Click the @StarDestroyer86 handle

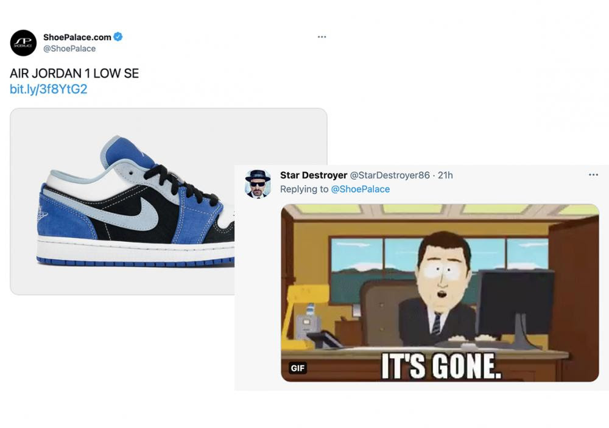click(390, 175)
